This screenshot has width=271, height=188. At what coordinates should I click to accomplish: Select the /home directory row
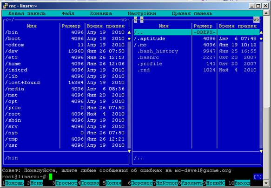click(66, 64)
